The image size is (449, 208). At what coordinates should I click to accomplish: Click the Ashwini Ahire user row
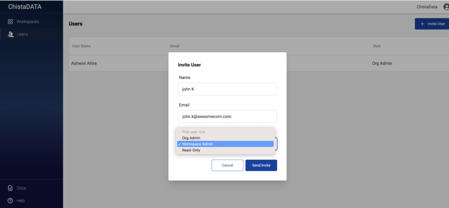[x=259, y=63]
